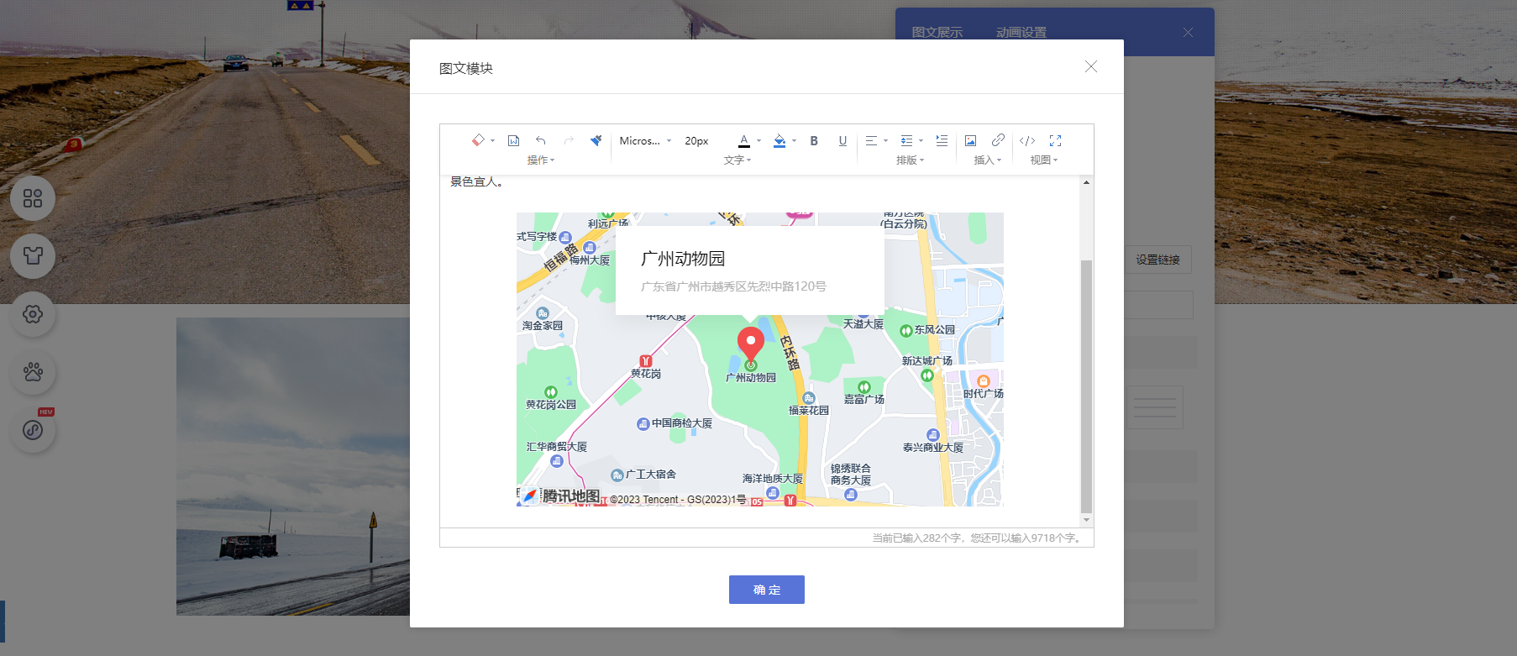
Task: Switch to HTML source code view
Action: (x=1027, y=140)
